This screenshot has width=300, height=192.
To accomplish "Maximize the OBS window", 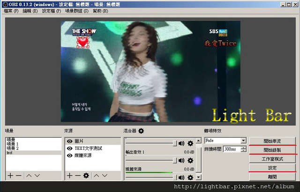I will [289, 4].
